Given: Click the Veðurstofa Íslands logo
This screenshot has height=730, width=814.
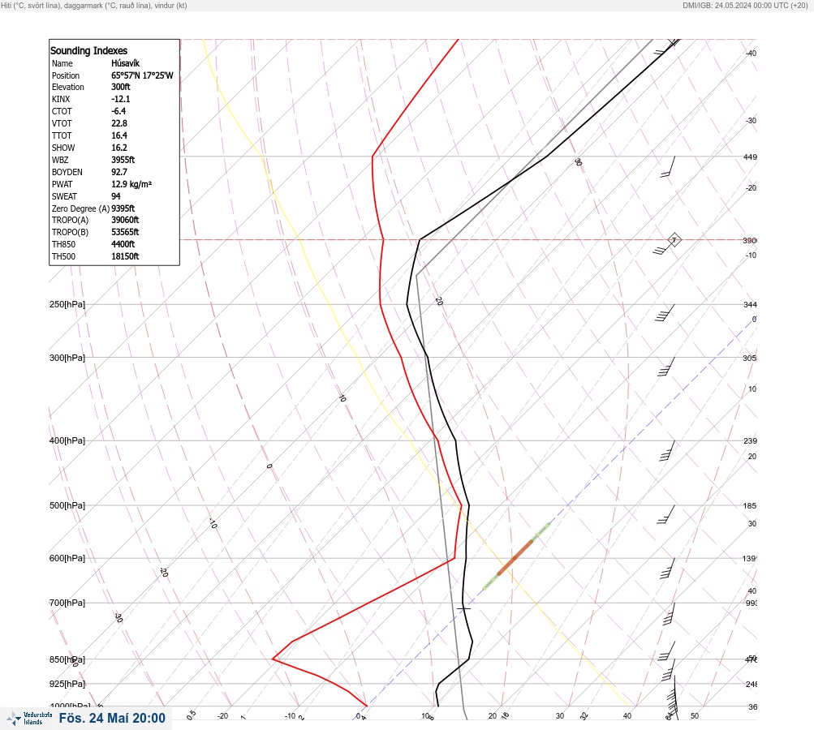Looking at the screenshot, I should pos(29,719).
